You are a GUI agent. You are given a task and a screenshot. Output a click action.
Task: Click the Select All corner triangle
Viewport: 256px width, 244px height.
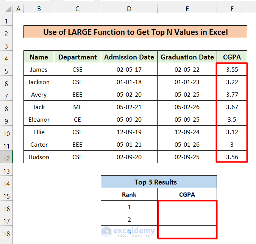pos(8,9)
